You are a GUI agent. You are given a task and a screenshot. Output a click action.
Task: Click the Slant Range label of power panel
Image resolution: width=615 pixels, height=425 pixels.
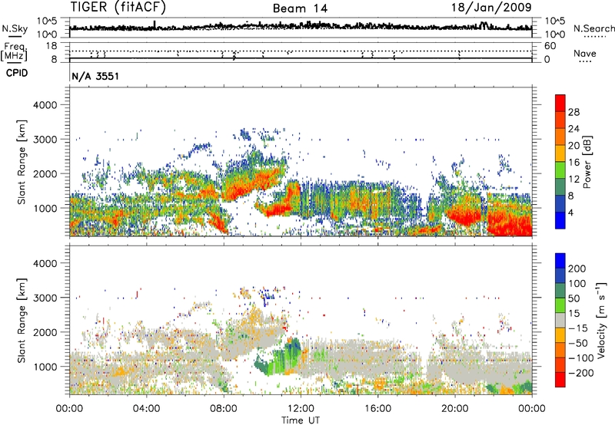click(x=22, y=162)
